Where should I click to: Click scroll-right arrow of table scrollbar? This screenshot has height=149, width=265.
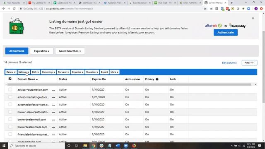[255, 84]
